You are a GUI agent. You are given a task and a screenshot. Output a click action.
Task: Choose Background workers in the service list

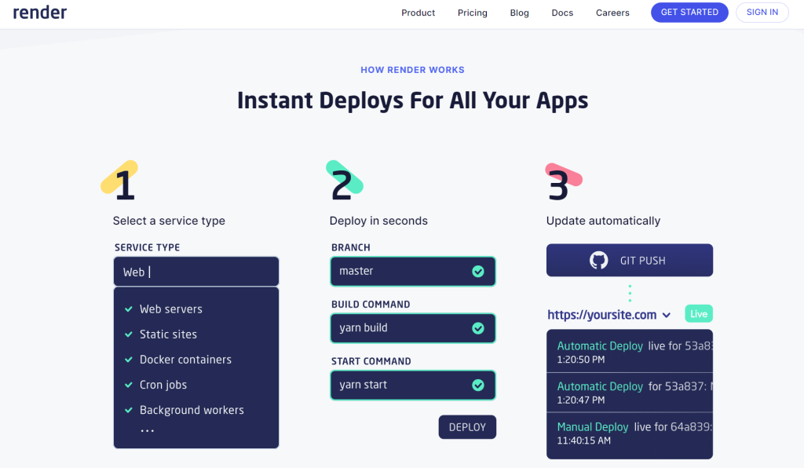[x=191, y=410]
